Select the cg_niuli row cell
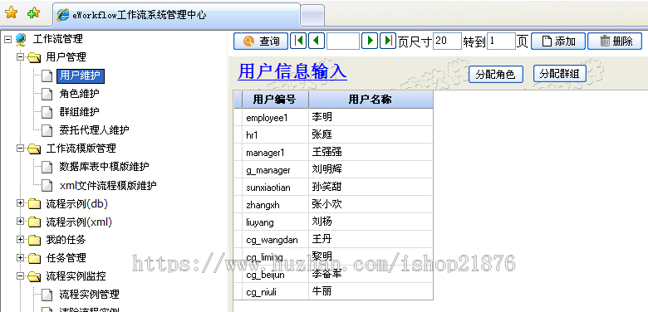Image resolution: width=648 pixels, height=312 pixels. pyautogui.click(x=275, y=292)
